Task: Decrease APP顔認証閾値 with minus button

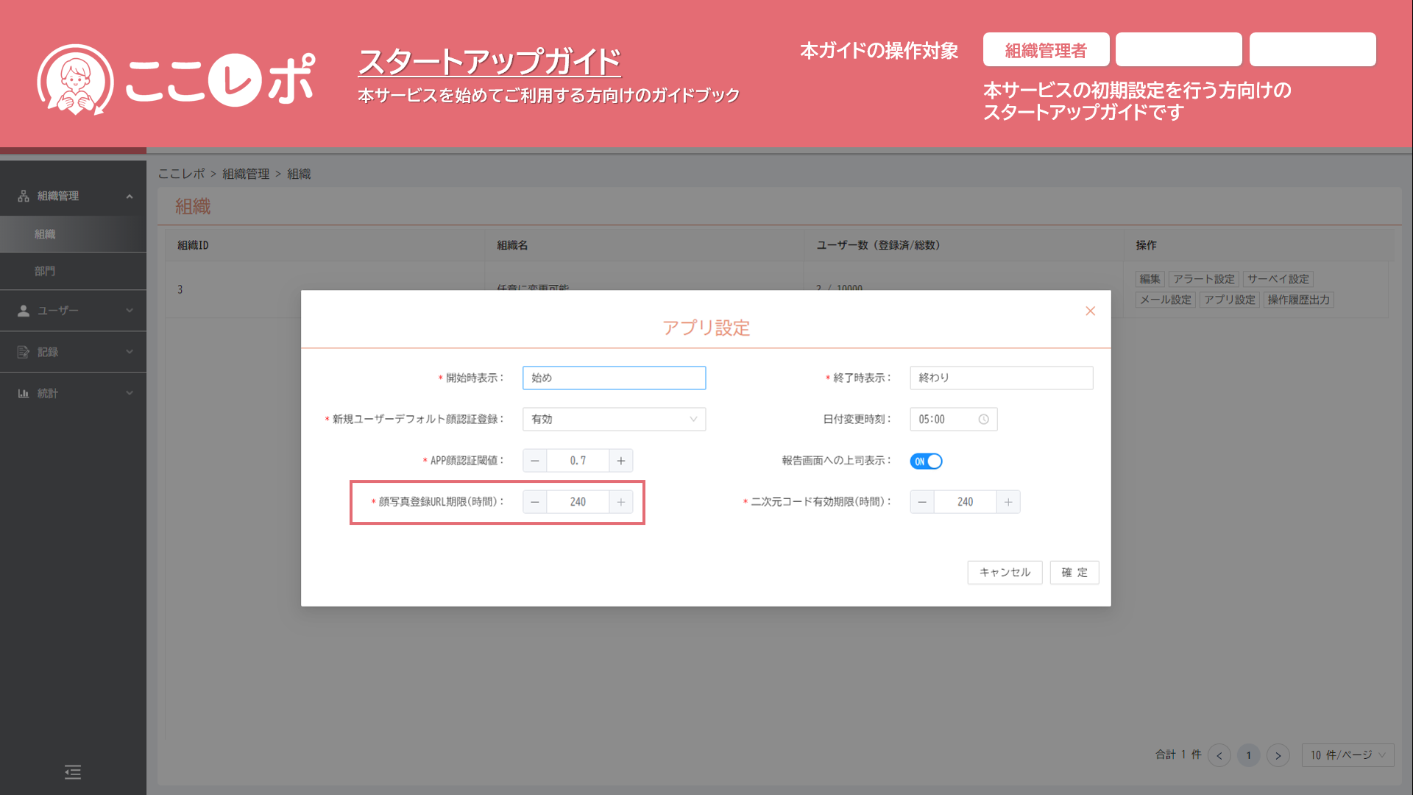Action: click(x=535, y=461)
